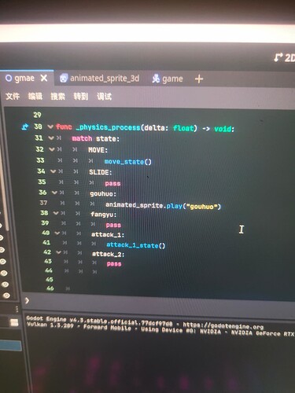
Task: Open the 转到 menu
Action: point(81,97)
